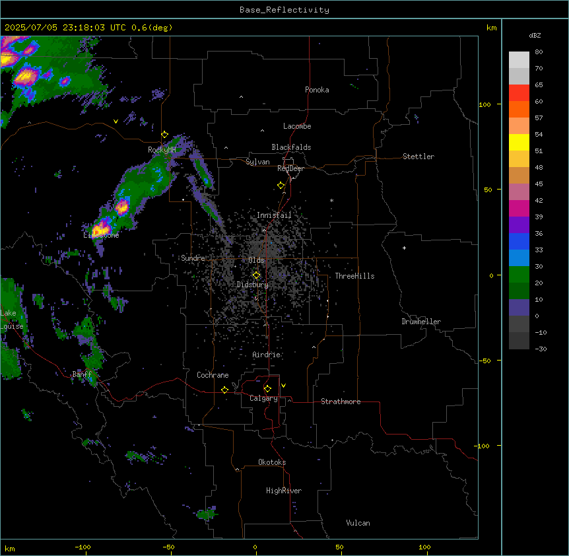This screenshot has width=569, height=556.
Task: Select the bright green 20-30 dBZ legend swatch
Action: click(x=519, y=275)
